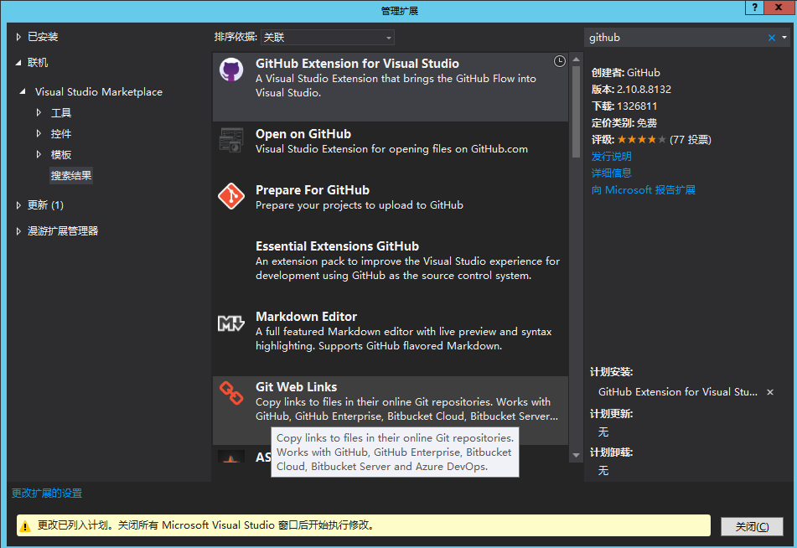Click 向 Microsoft 报告扩展 link
The height and width of the screenshot is (548, 797).
[x=643, y=189]
